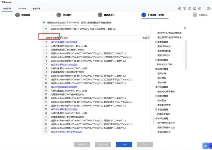212x150 pixels.
Task: Click the blue 上一步 button
Action: (124, 144)
